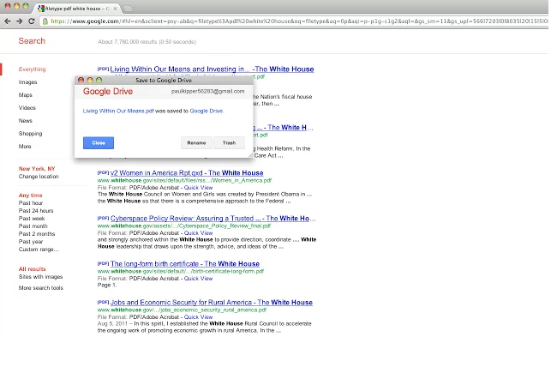Filter results to Past hour
The image size is (551, 385).
(31, 203)
